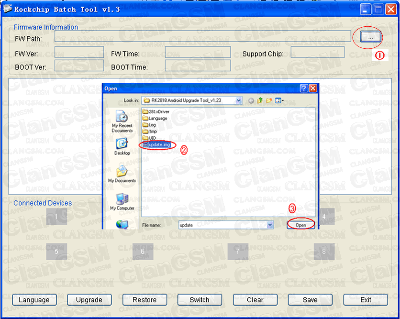The width and height of the screenshot is (400, 319).
Task: Click the FW Path browse (...) button
Action: click(x=370, y=37)
